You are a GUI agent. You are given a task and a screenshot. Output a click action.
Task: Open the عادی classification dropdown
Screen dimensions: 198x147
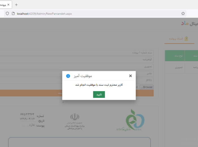tap(76, 73)
